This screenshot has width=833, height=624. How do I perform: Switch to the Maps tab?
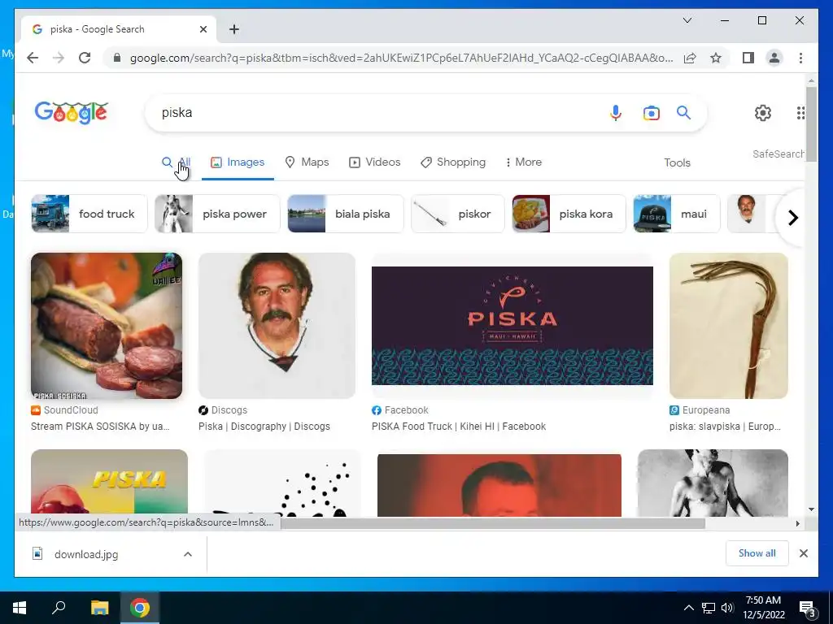click(x=307, y=162)
